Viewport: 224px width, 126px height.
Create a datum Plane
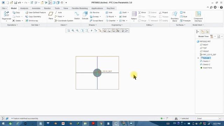coord(51,15)
